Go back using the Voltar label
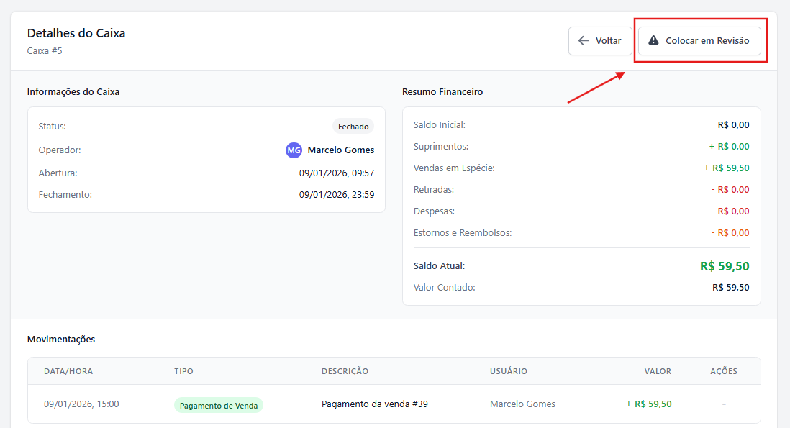Image resolution: width=790 pixels, height=428 pixels. (608, 41)
